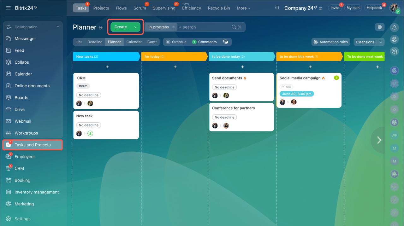Image resolution: width=404 pixels, height=226 pixels.
Task: Open the Flows tab
Action: [x=121, y=8]
